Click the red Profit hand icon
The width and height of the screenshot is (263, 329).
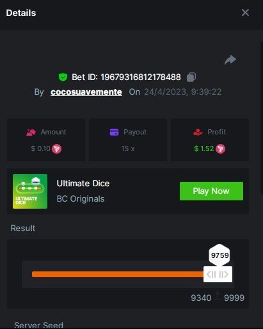coord(198,132)
